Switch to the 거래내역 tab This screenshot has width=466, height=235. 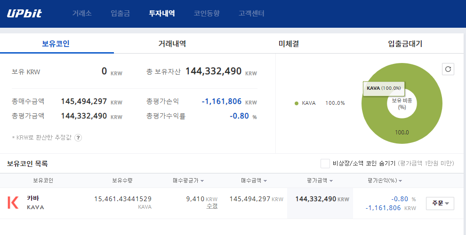172,44
